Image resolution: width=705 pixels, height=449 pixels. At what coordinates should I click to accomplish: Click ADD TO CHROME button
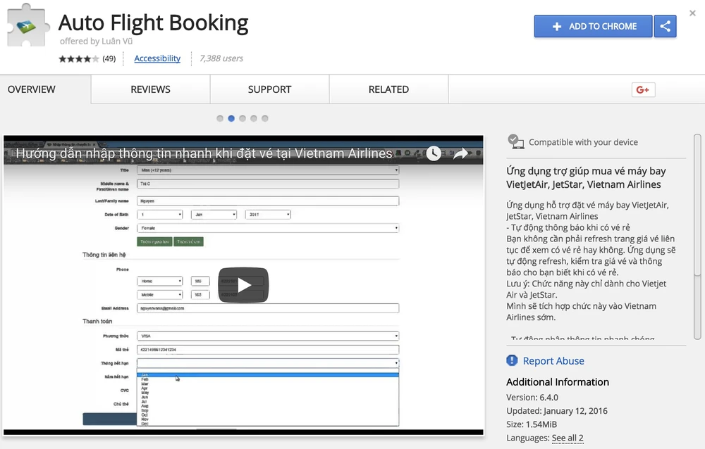594,26
